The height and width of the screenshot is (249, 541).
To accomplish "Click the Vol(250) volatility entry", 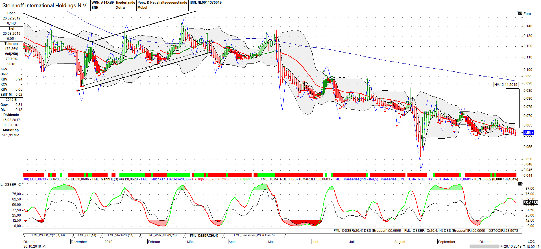I will point(11,54).
